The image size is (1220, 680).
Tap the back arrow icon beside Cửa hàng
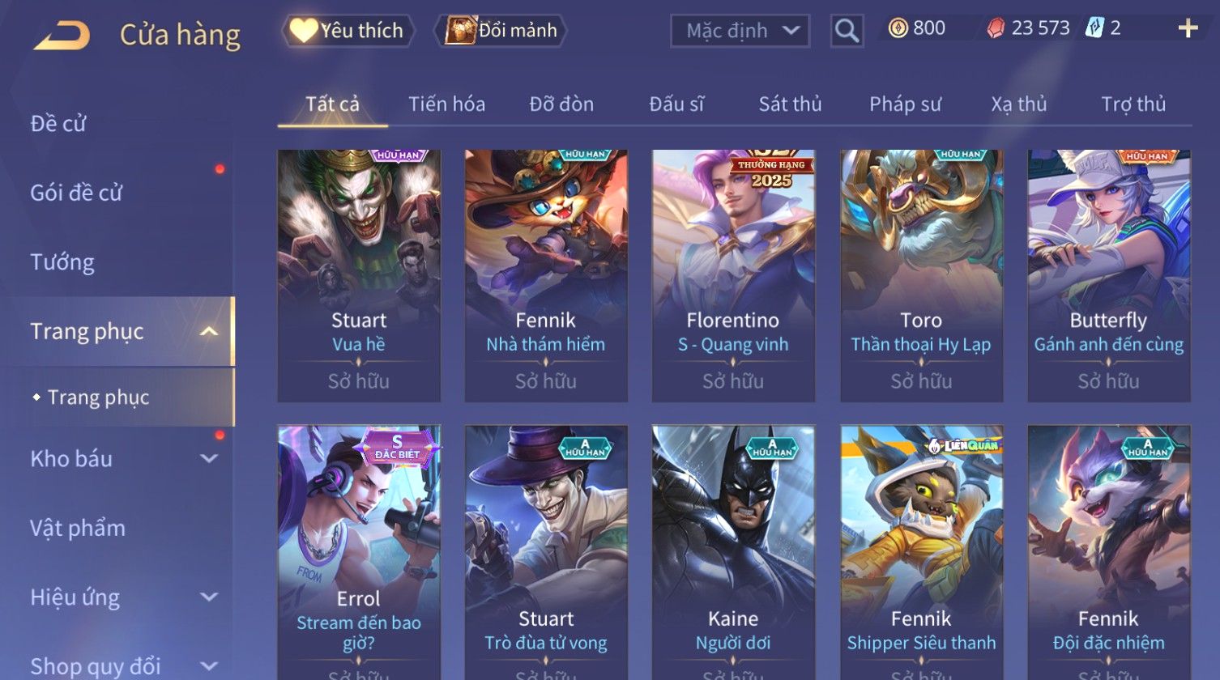pyautogui.click(x=62, y=35)
